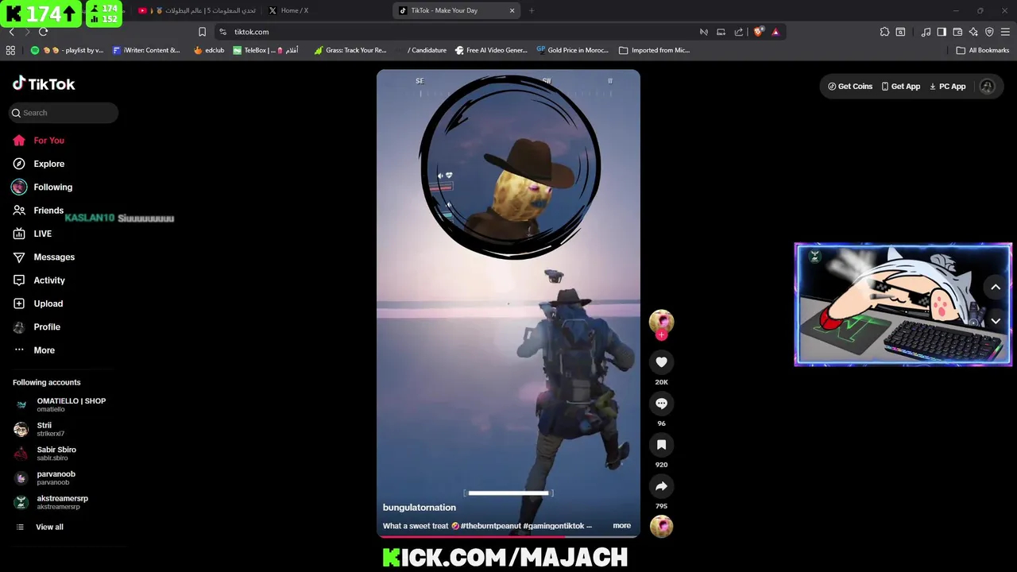1017x572 pixels.
Task: Open OMATIELLO | SHOP following account
Action: pos(60,404)
